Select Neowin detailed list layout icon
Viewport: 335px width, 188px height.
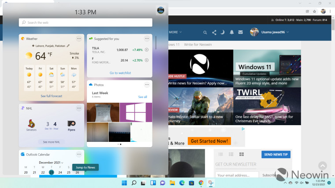coord(231,154)
